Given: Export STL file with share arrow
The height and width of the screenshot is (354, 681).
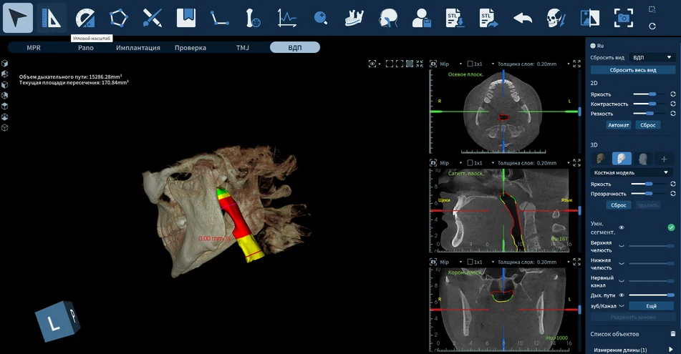Looking at the screenshot, I should [x=488, y=18].
